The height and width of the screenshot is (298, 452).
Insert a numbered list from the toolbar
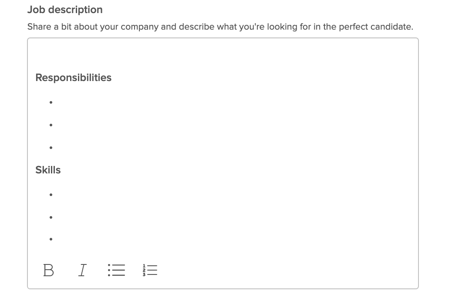(x=150, y=270)
